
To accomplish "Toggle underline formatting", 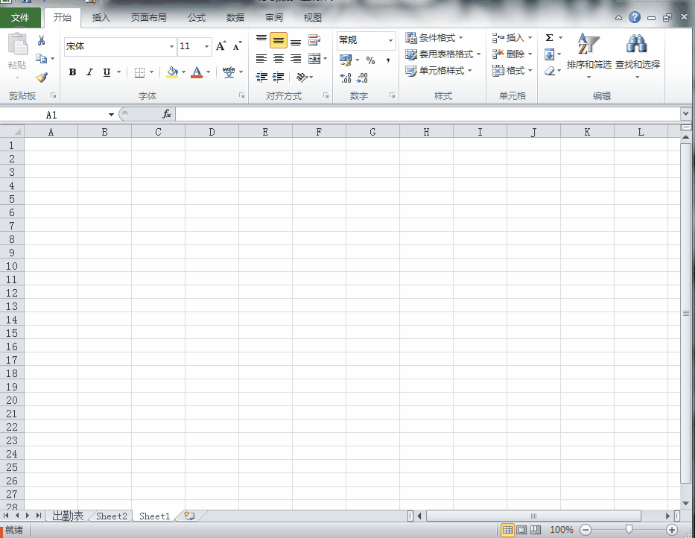I will coord(107,72).
